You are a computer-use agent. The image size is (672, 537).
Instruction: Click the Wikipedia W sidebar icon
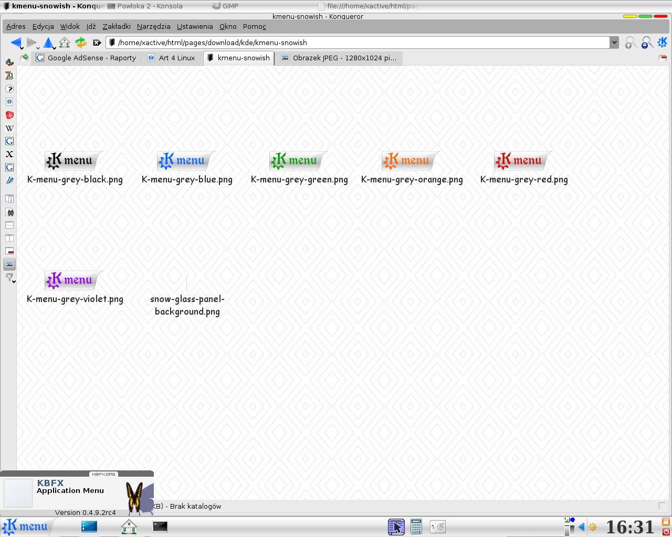pyautogui.click(x=9, y=128)
